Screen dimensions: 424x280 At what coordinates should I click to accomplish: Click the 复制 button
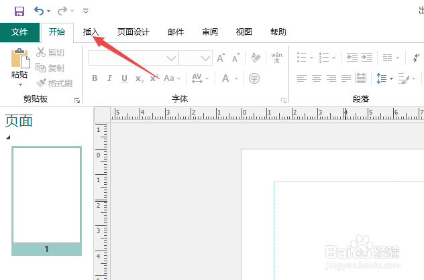coord(50,68)
